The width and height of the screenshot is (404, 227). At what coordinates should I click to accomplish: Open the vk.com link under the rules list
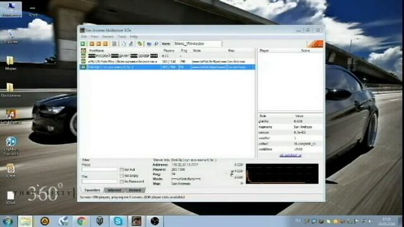[290, 155]
